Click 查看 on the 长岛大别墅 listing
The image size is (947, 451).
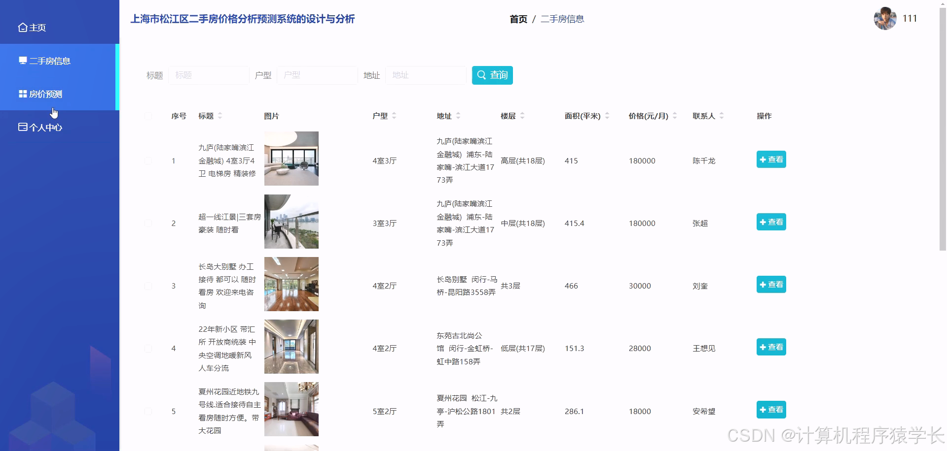[x=771, y=284]
